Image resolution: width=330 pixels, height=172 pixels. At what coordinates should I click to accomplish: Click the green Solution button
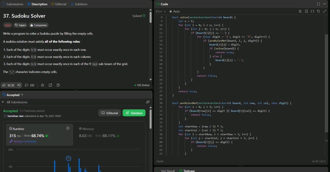click(134, 113)
